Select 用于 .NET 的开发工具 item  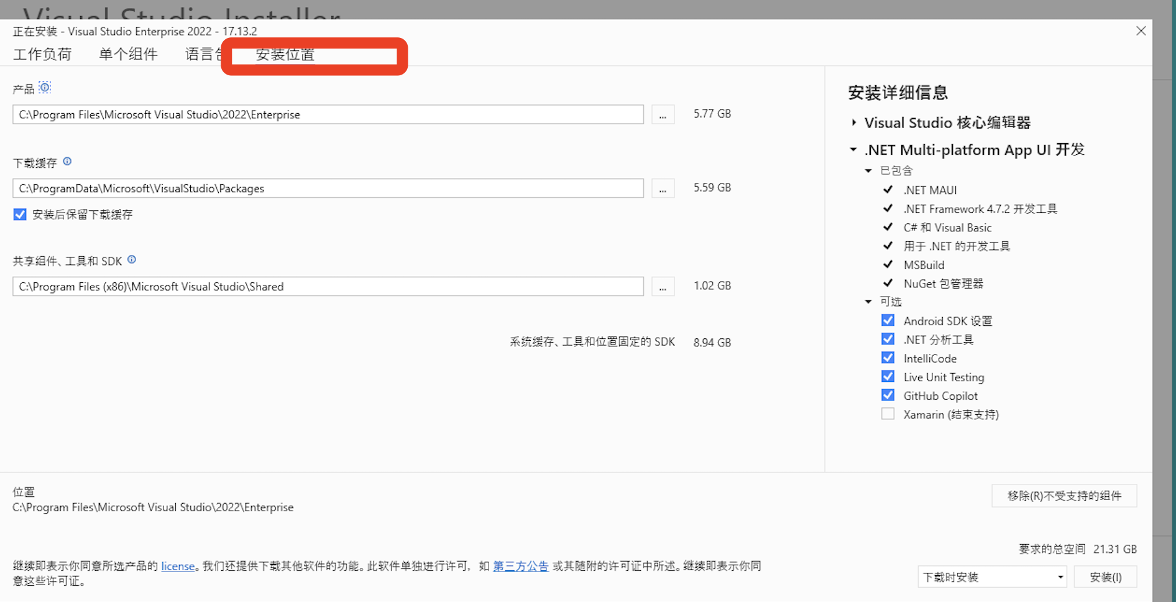pyautogui.click(x=957, y=246)
